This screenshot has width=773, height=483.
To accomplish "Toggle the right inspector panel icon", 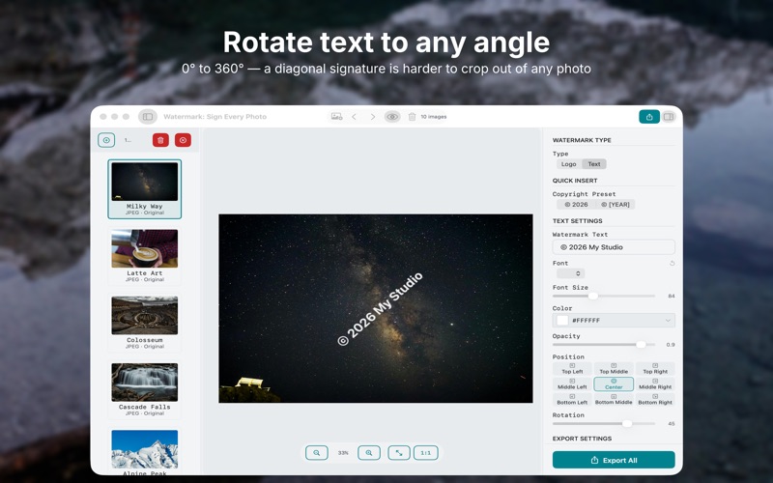I will (x=669, y=117).
